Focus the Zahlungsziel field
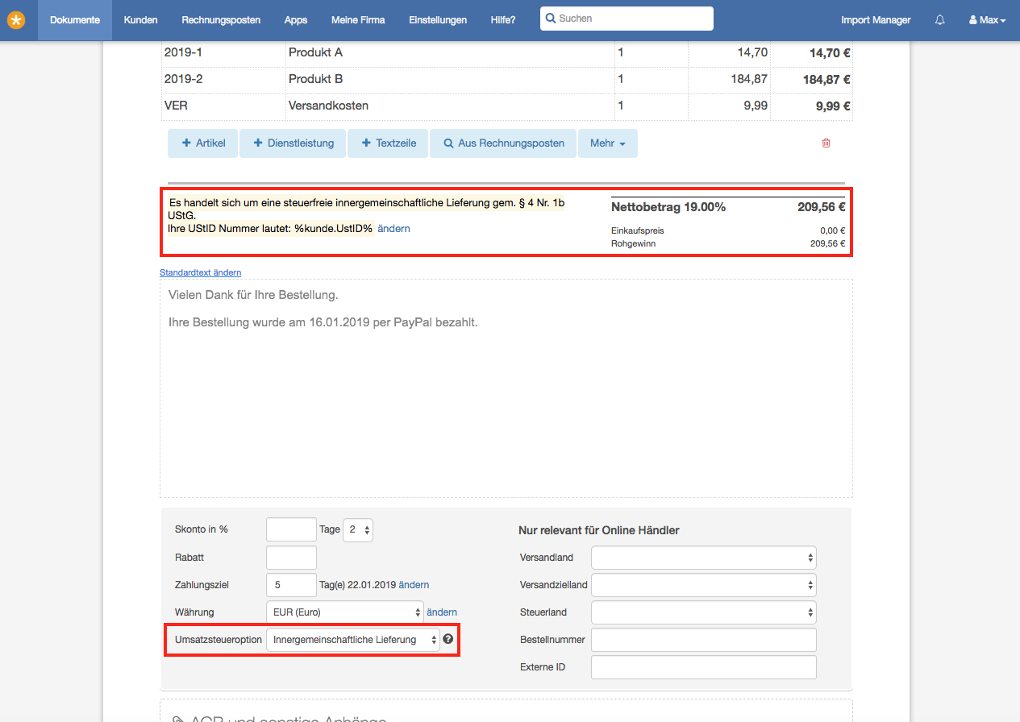1020x722 pixels. (x=291, y=585)
